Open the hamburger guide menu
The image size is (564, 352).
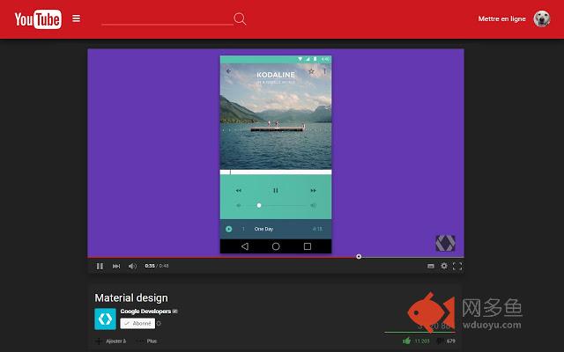77,18
